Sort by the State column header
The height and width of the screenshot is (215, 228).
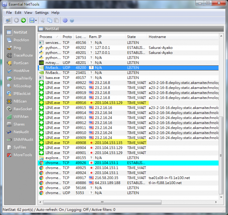(136, 37)
